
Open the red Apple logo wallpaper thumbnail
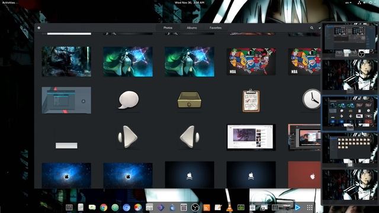304,175
